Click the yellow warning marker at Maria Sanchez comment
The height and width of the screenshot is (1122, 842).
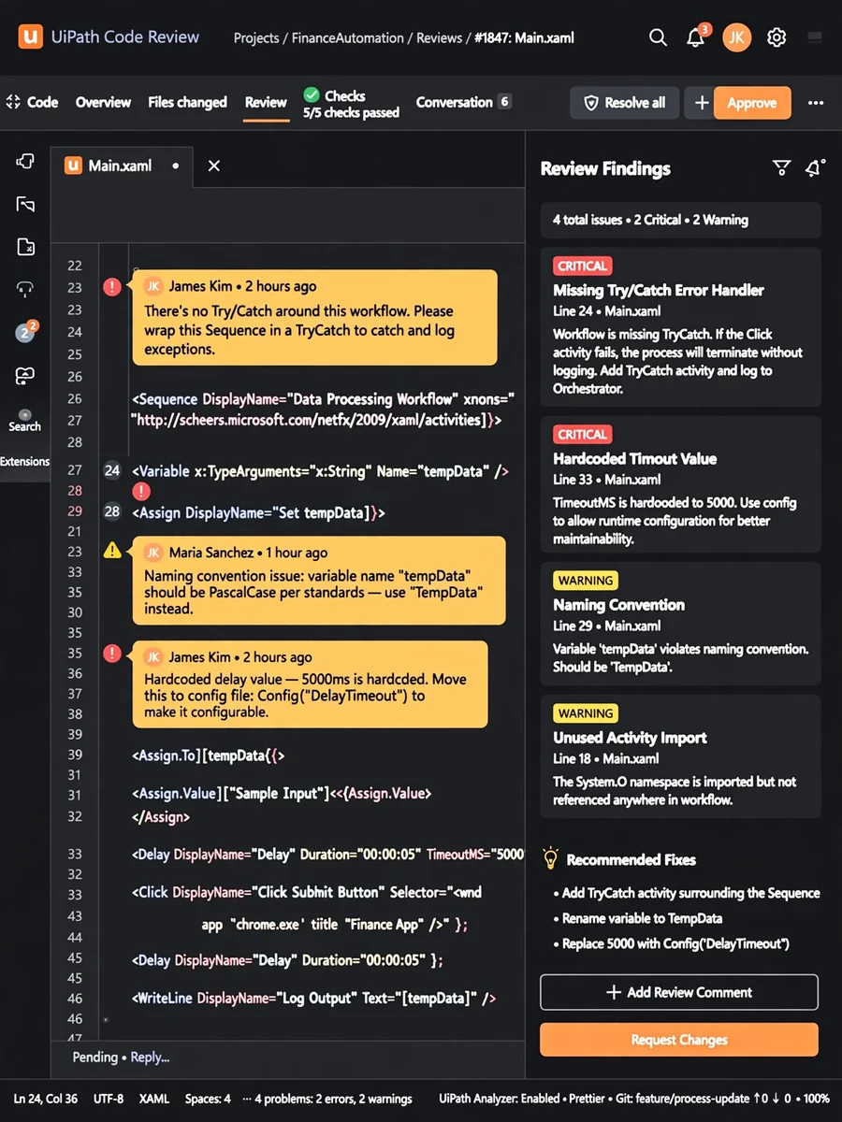click(x=112, y=552)
